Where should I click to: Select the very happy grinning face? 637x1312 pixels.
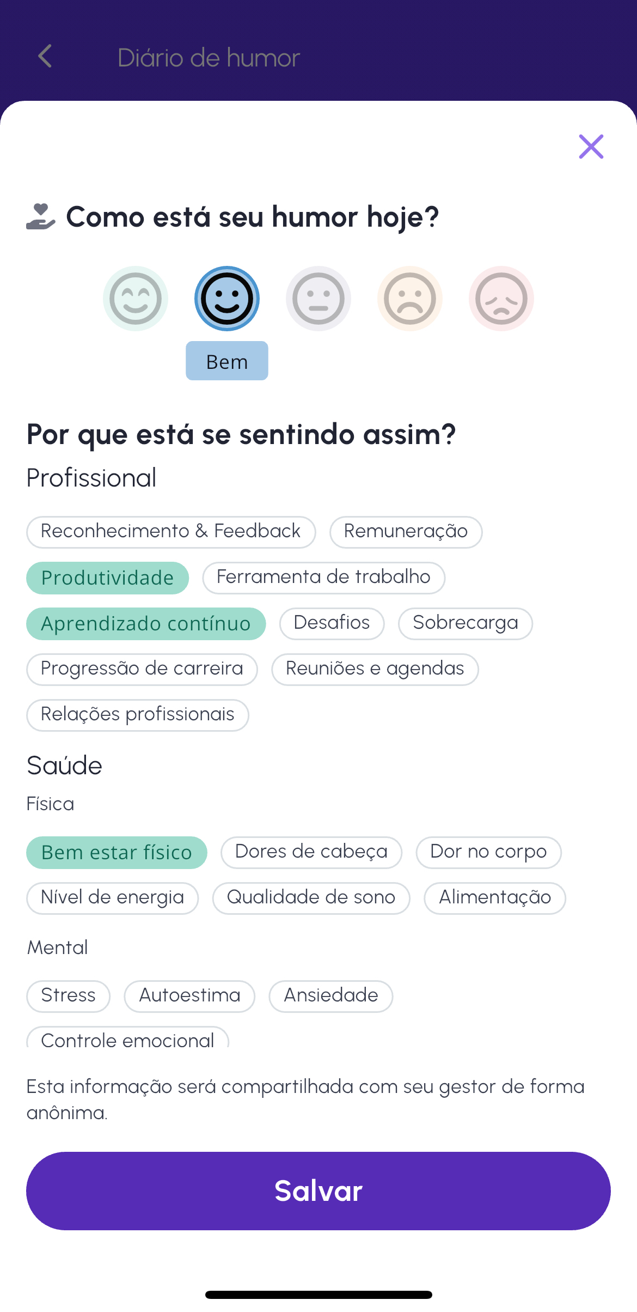(x=136, y=299)
